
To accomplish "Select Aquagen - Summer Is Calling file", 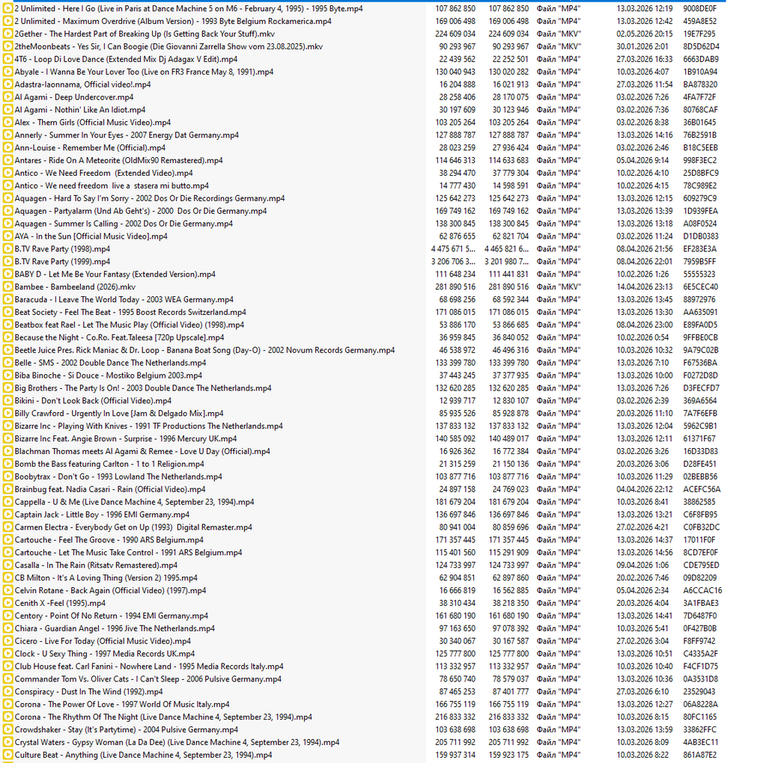I will [x=124, y=224].
